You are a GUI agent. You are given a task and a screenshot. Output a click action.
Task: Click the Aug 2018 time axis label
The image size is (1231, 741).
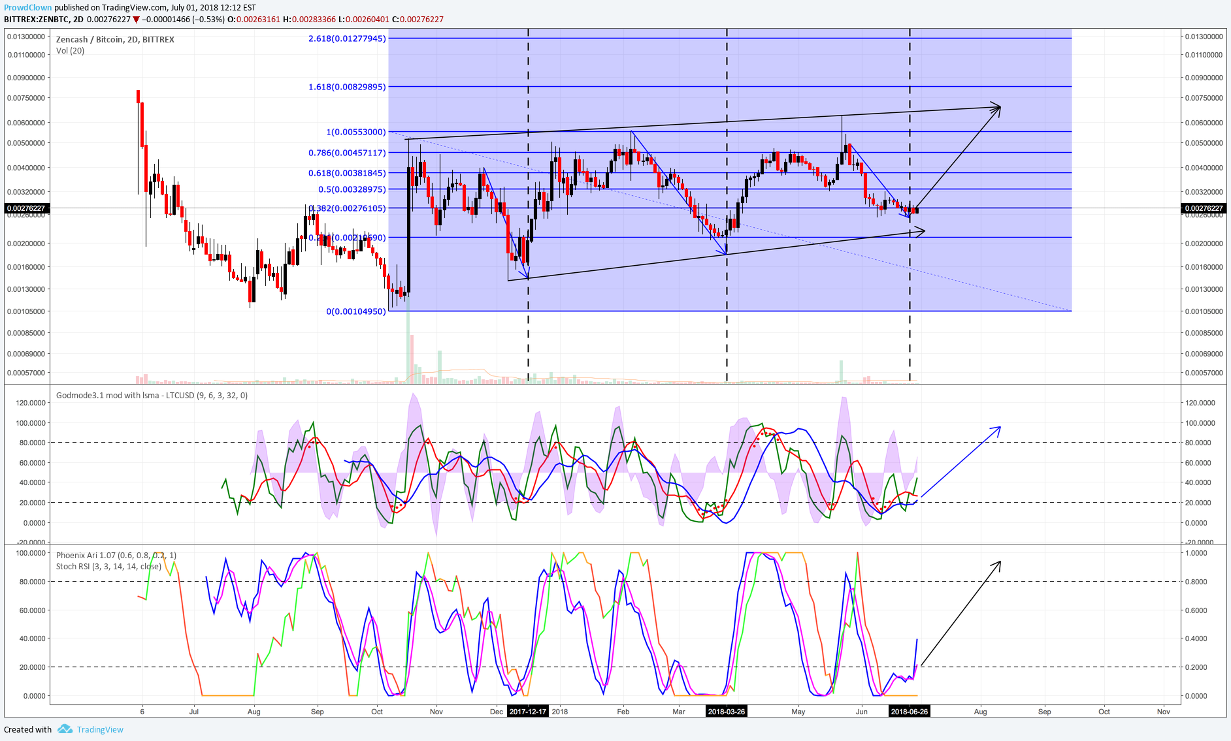(980, 712)
